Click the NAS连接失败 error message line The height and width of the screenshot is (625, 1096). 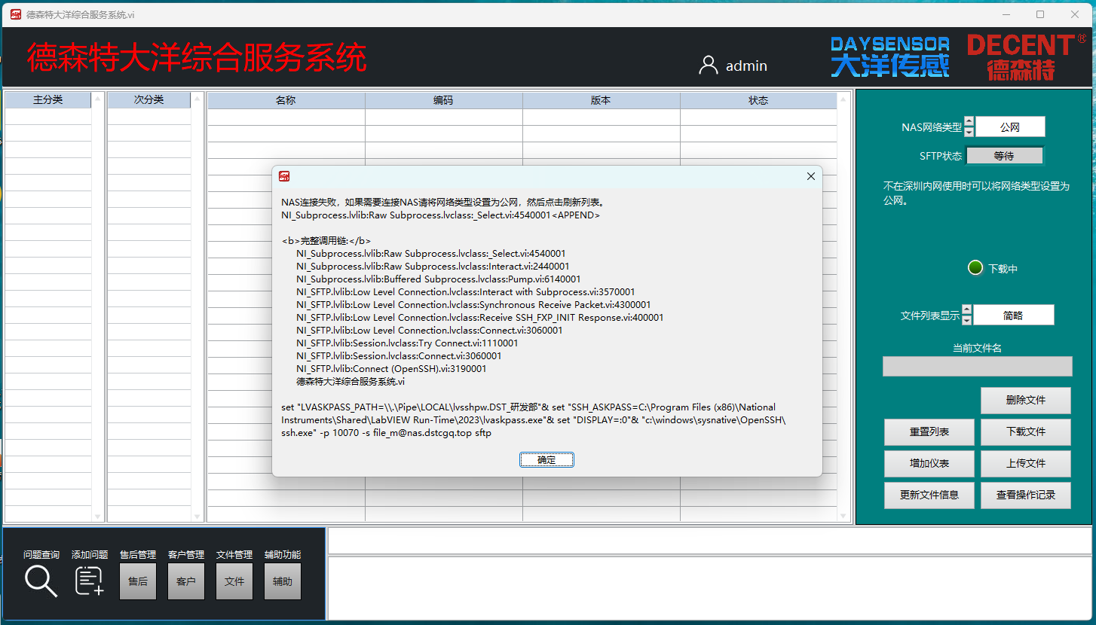click(x=443, y=202)
